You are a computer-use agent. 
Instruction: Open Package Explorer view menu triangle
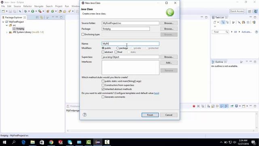[x=53, y=17]
